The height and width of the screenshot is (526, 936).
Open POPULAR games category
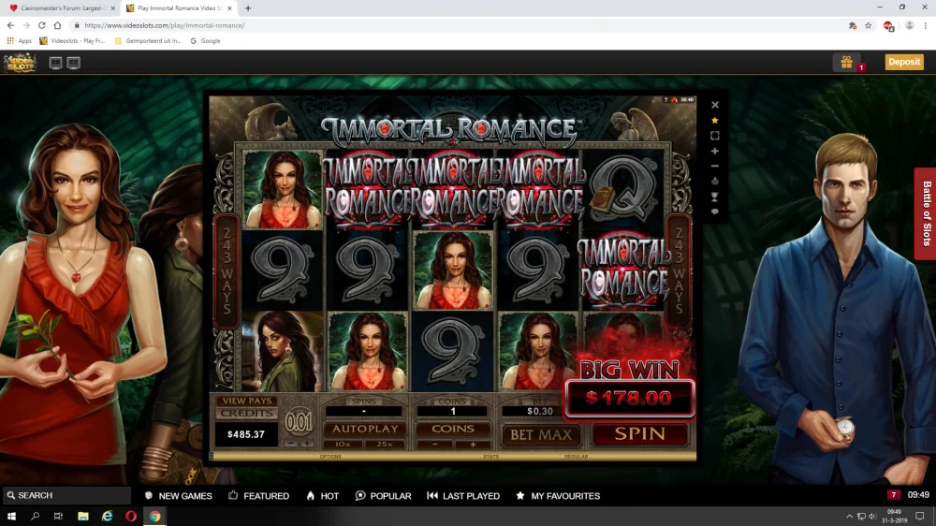click(383, 495)
